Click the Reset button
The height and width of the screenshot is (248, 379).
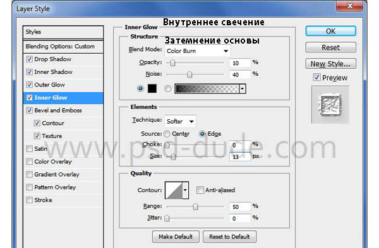(330, 47)
